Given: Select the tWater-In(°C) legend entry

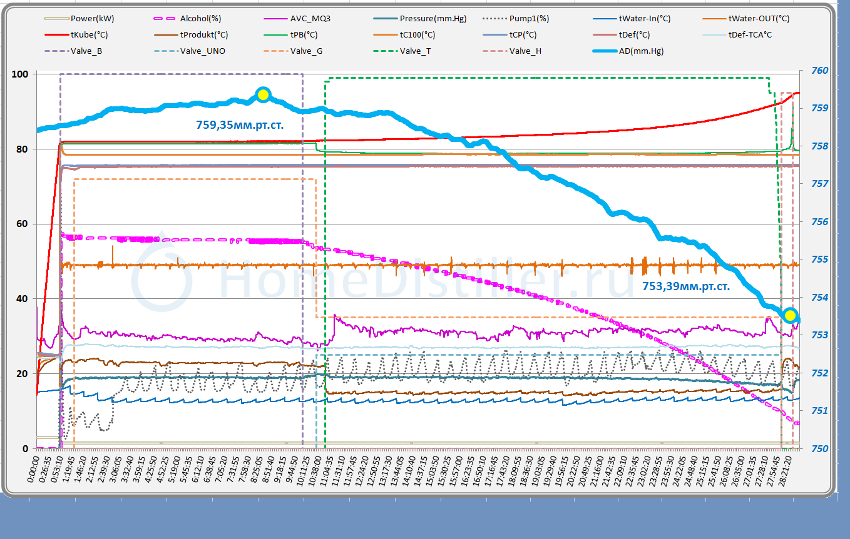Looking at the screenshot, I should (644, 19).
